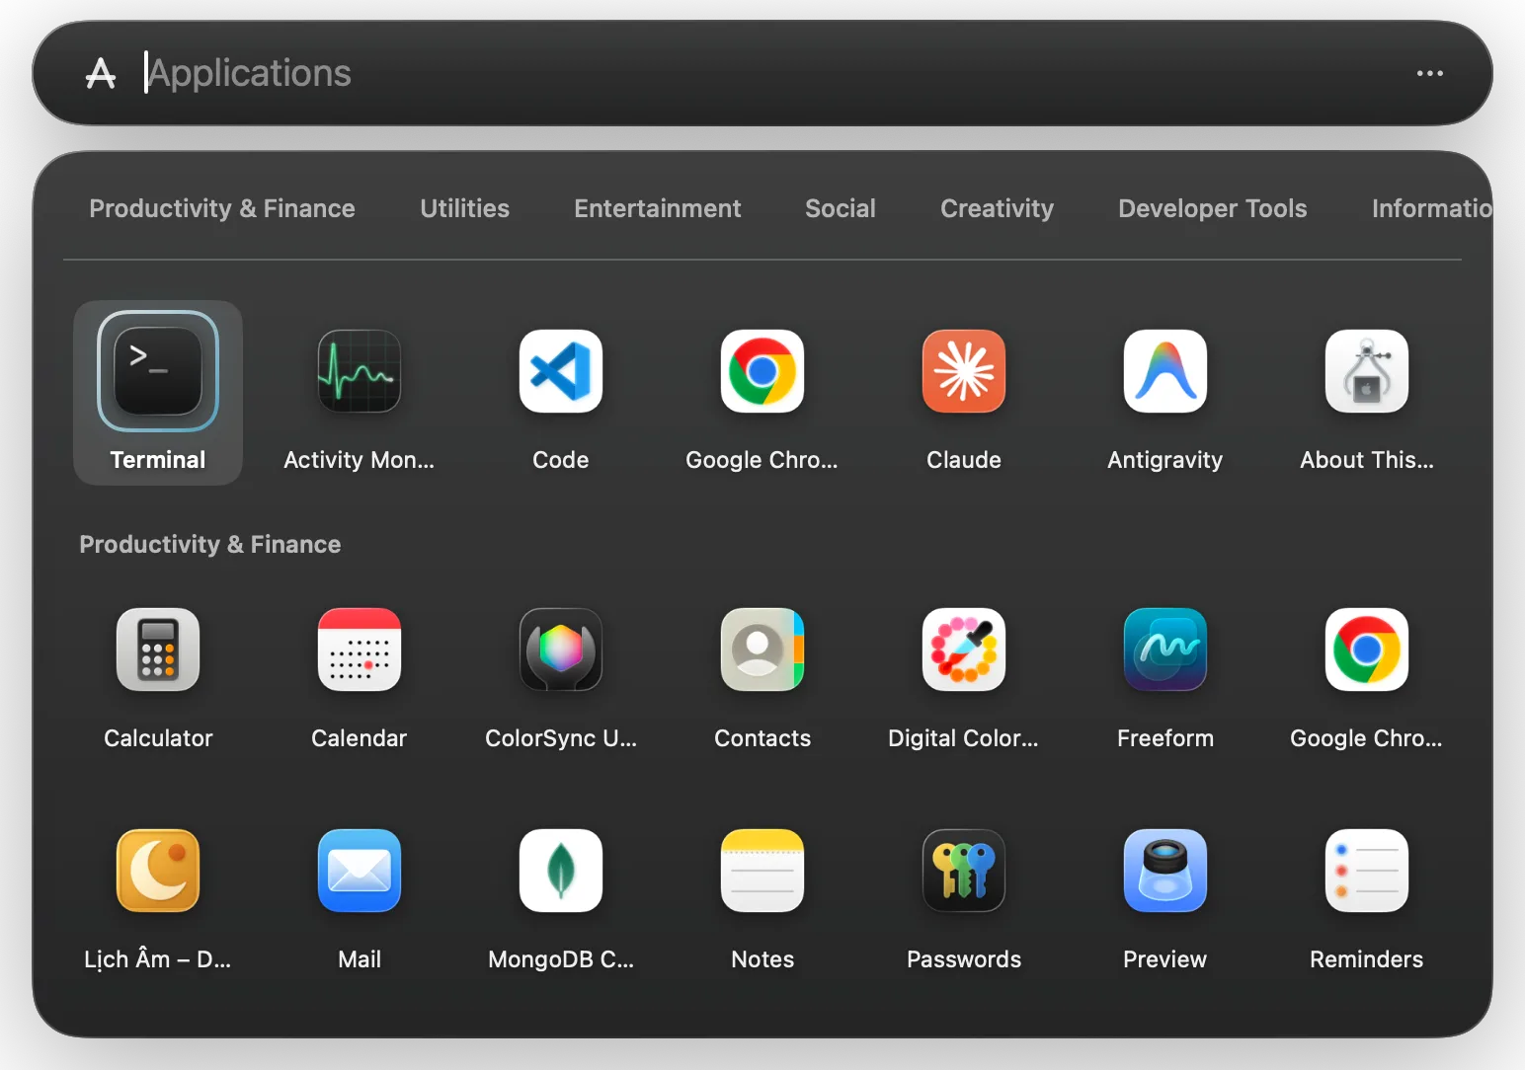Switch to the Utilities category
1525x1070 pixels.
click(x=465, y=208)
